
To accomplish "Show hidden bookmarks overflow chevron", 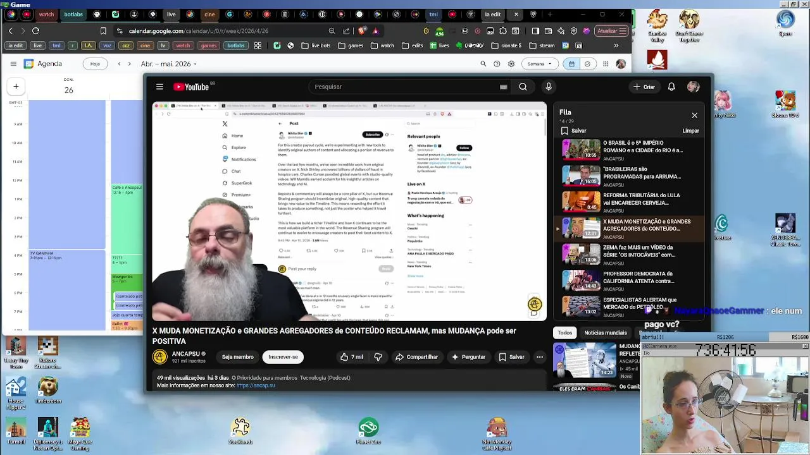I will pos(616,45).
